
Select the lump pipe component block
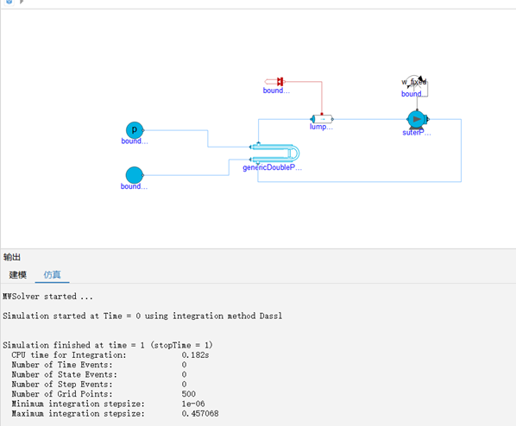(x=322, y=119)
